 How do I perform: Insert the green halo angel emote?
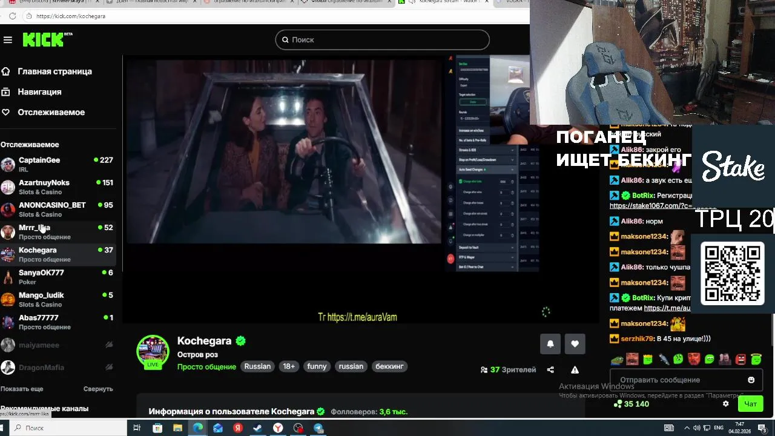[756, 359]
